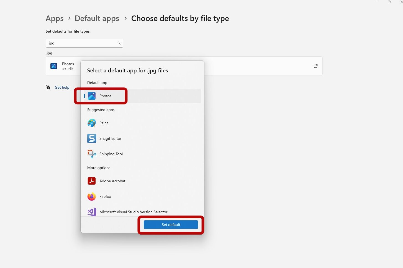Image resolution: width=403 pixels, height=268 pixels.
Task: Click the file type search field
Action: [x=84, y=43]
